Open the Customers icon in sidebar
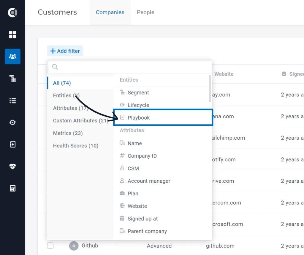Screen dimensions: 304x255 pos(12,56)
